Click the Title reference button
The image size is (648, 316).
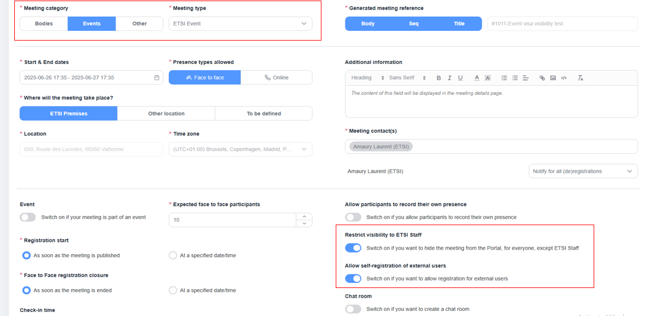(459, 23)
